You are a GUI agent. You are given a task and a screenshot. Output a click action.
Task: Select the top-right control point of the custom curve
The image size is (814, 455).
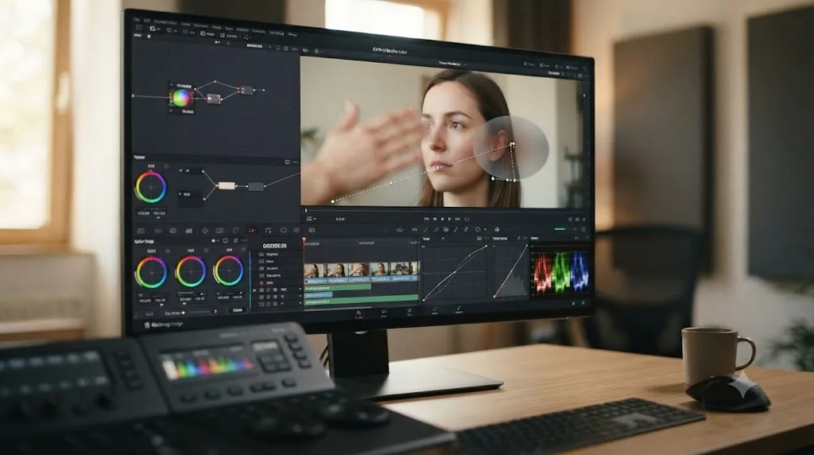point(486,247)
